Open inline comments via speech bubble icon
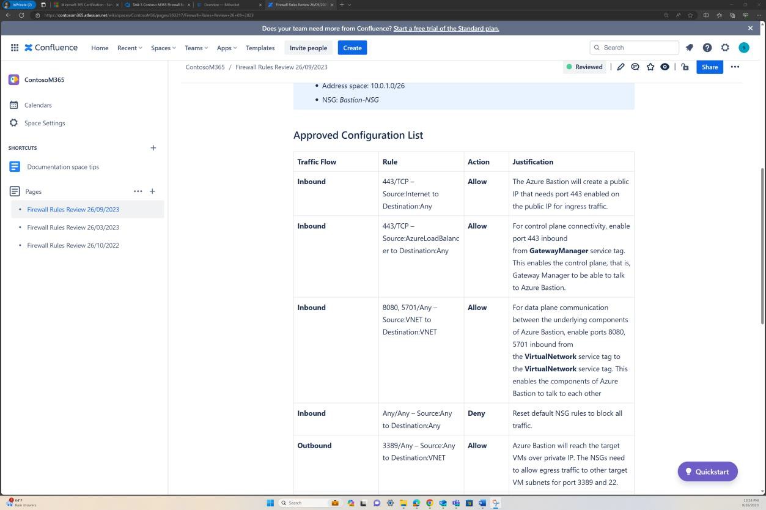The image size is (766, 510). (x=635, y=67)
